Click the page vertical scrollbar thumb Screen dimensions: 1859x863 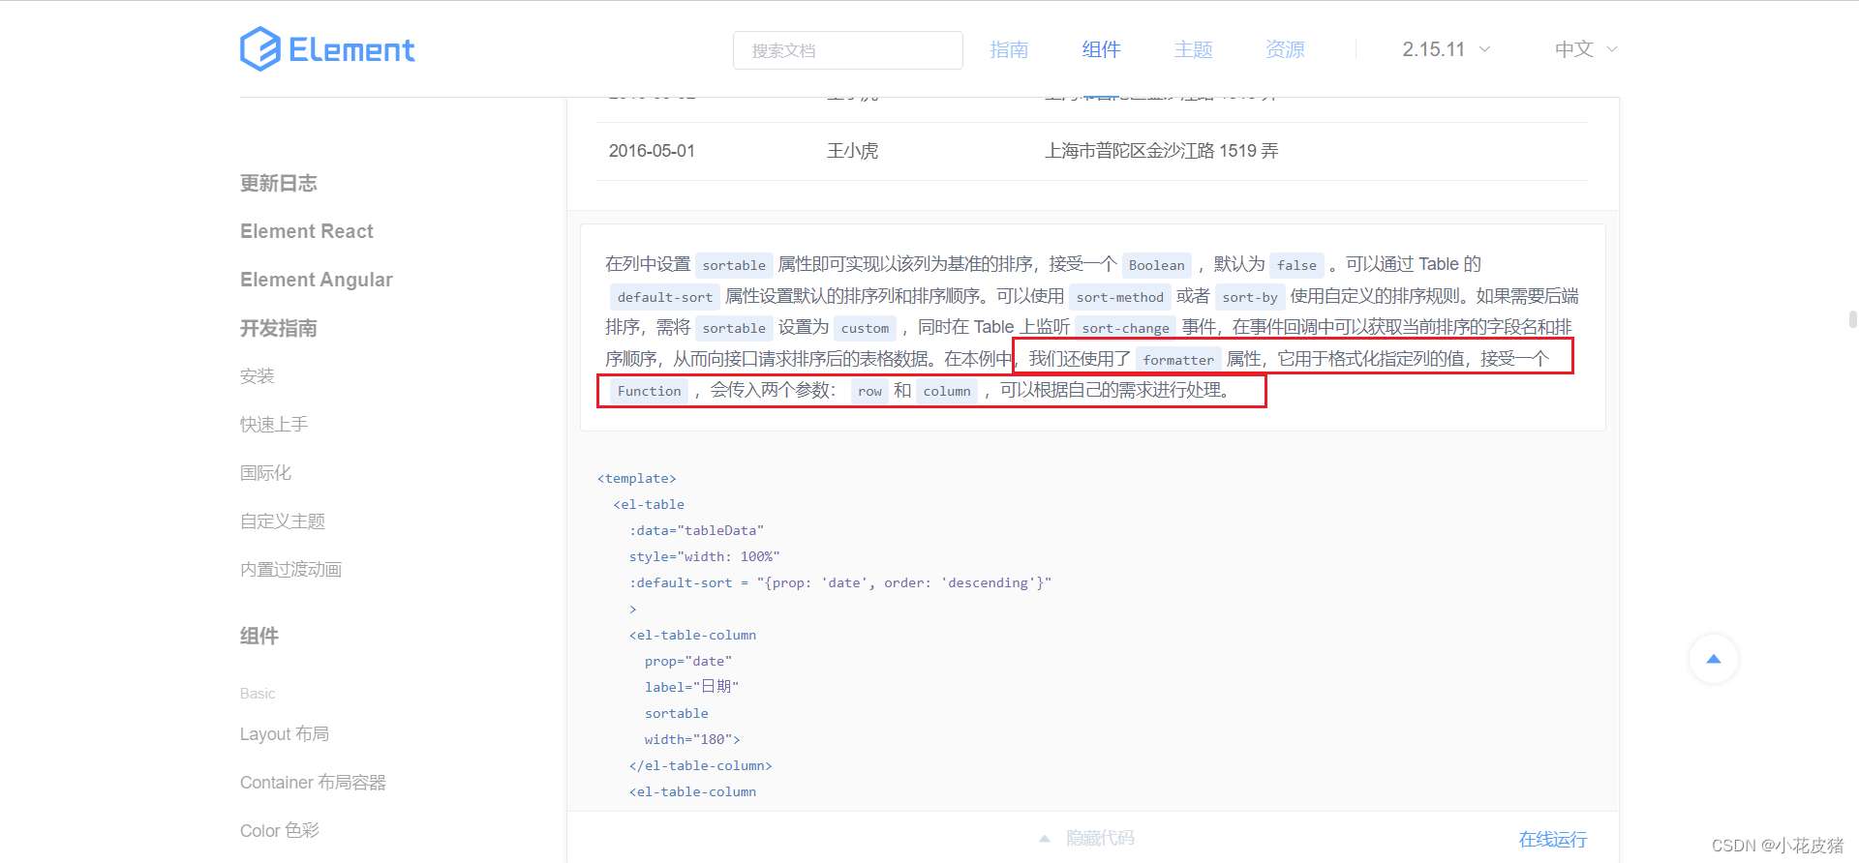pos(1852,319)
